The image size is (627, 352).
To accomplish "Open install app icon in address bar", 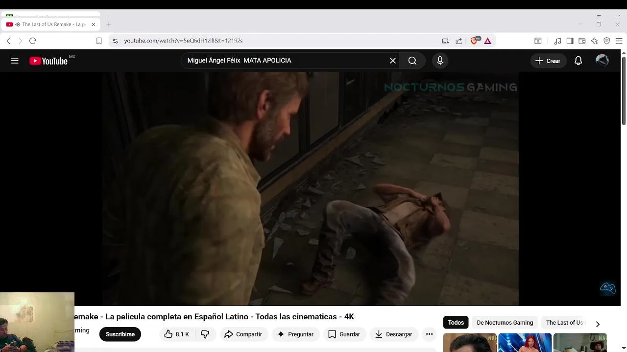I will (445, 41).
